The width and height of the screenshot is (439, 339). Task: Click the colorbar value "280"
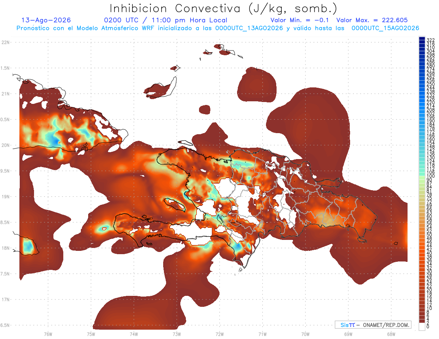click(431, 66)
